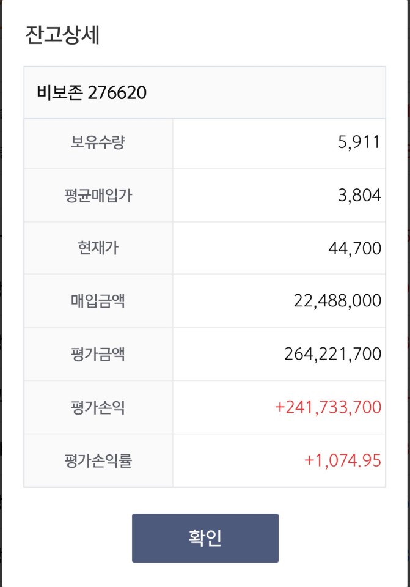Click the valuation amount 264,221,700
Screen dimensions: 410x587
click(332, 354)
